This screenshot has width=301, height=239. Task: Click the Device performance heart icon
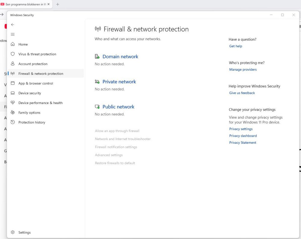tap(13, 103)
